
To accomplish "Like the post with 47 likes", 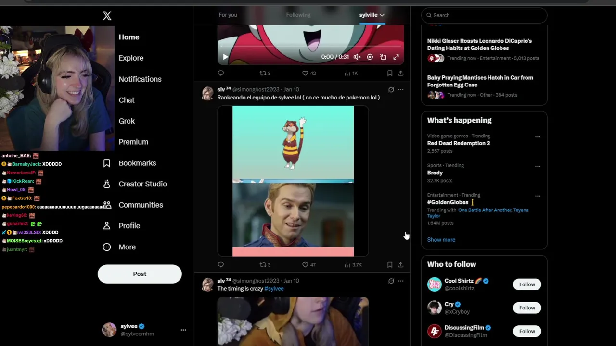I will click(308, 265).
